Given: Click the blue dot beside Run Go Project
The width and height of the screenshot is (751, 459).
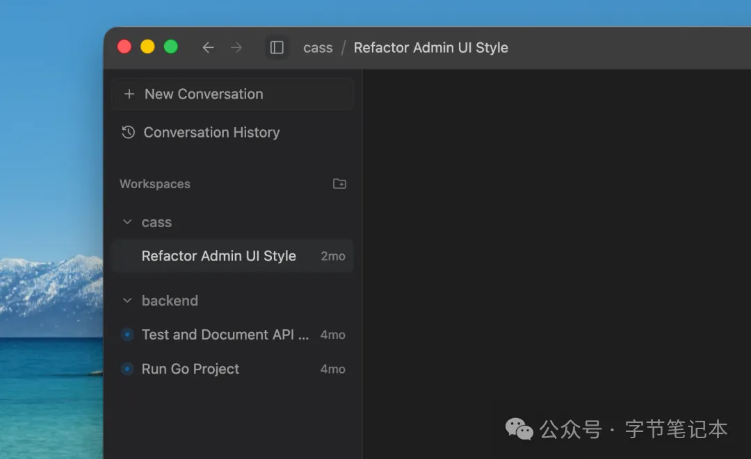Looking at the screenshot, I should (127, 369).
